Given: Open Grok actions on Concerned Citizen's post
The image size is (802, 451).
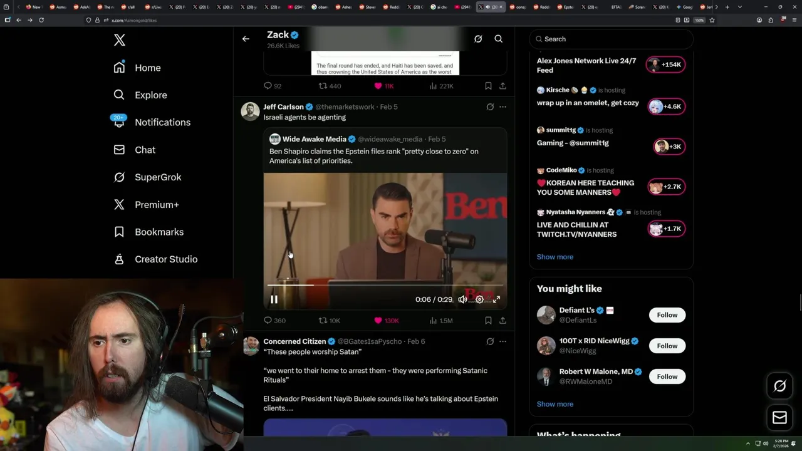Looking at the screenshot, I should click(x=490, y=341).
